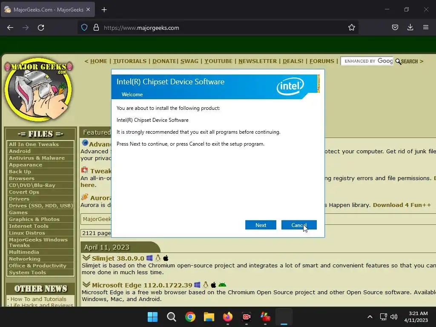The height and width of the screenshot is (327, 436).
Task: Open Windows taskbar search
Action: tap(171, 317)
